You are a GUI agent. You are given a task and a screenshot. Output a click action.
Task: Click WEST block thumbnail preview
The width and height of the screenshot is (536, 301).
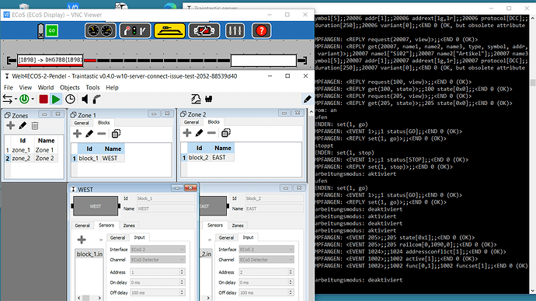point(96,206)
